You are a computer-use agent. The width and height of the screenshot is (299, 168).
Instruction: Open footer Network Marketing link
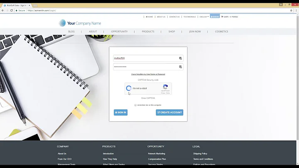tap(157, 153)
